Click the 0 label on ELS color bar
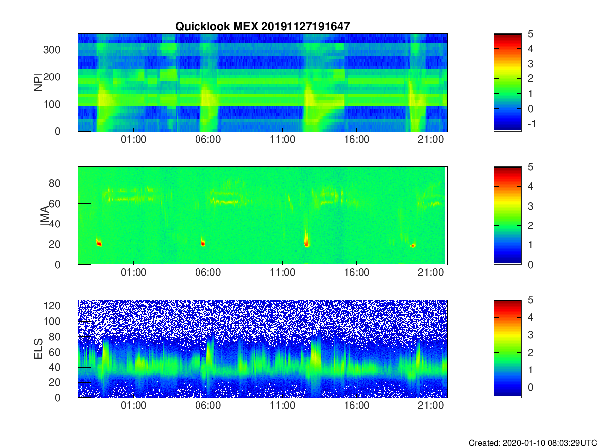The height and width of the screenshot is (447, 597). point(531,388)
